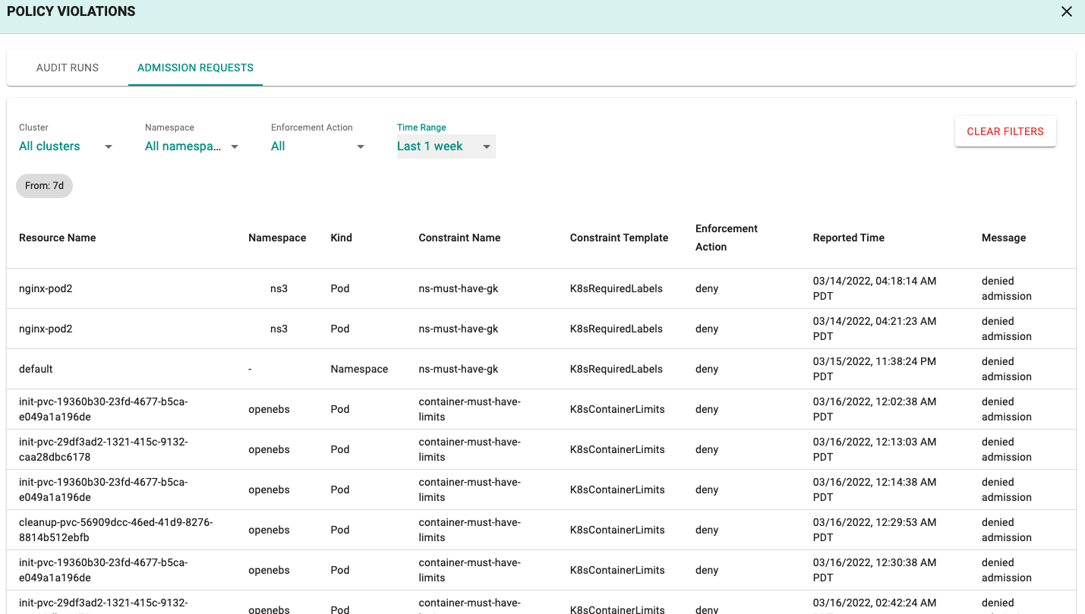The image size is (1085, 614).
Task: Click ns-must-have-gk in the default row
Action: 459,369
